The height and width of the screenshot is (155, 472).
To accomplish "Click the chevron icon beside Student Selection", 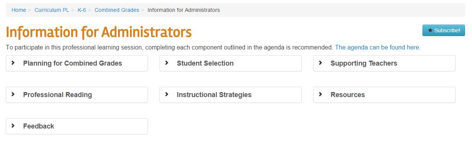I will 167,63.
